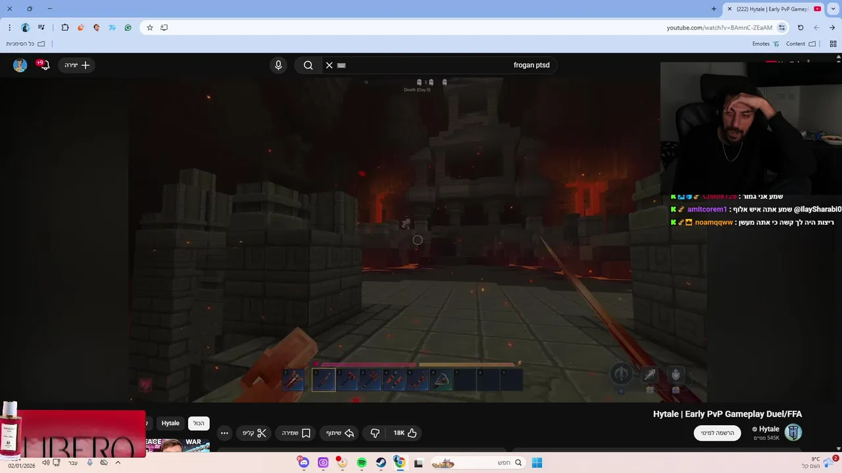Open YouTube notifications bell

pos(44,65)
